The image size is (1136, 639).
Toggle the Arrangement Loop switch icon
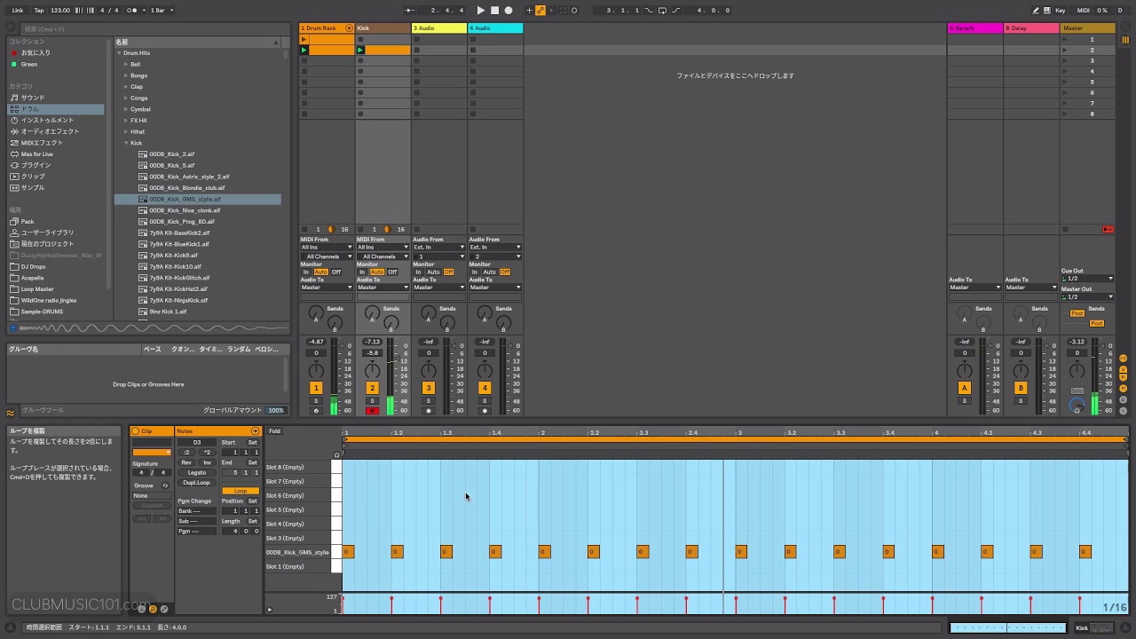click(x=663, y=10)
